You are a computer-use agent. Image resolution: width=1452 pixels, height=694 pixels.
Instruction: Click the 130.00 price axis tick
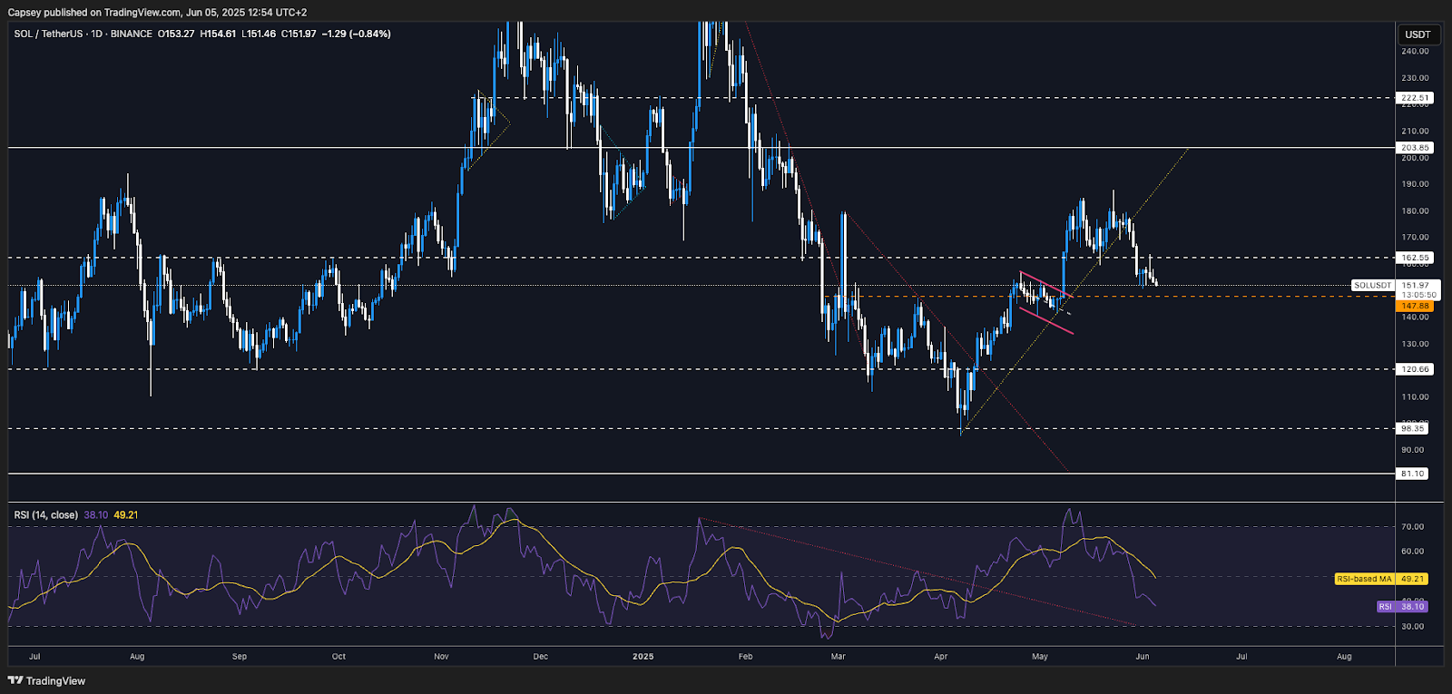pos(1415,344)
